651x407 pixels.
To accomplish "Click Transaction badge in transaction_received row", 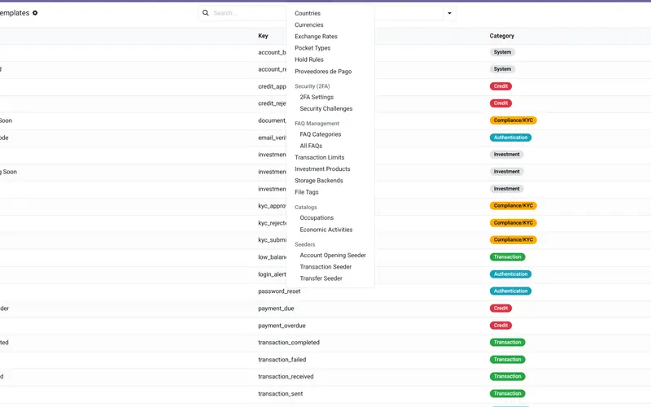I will click(507, 376).
